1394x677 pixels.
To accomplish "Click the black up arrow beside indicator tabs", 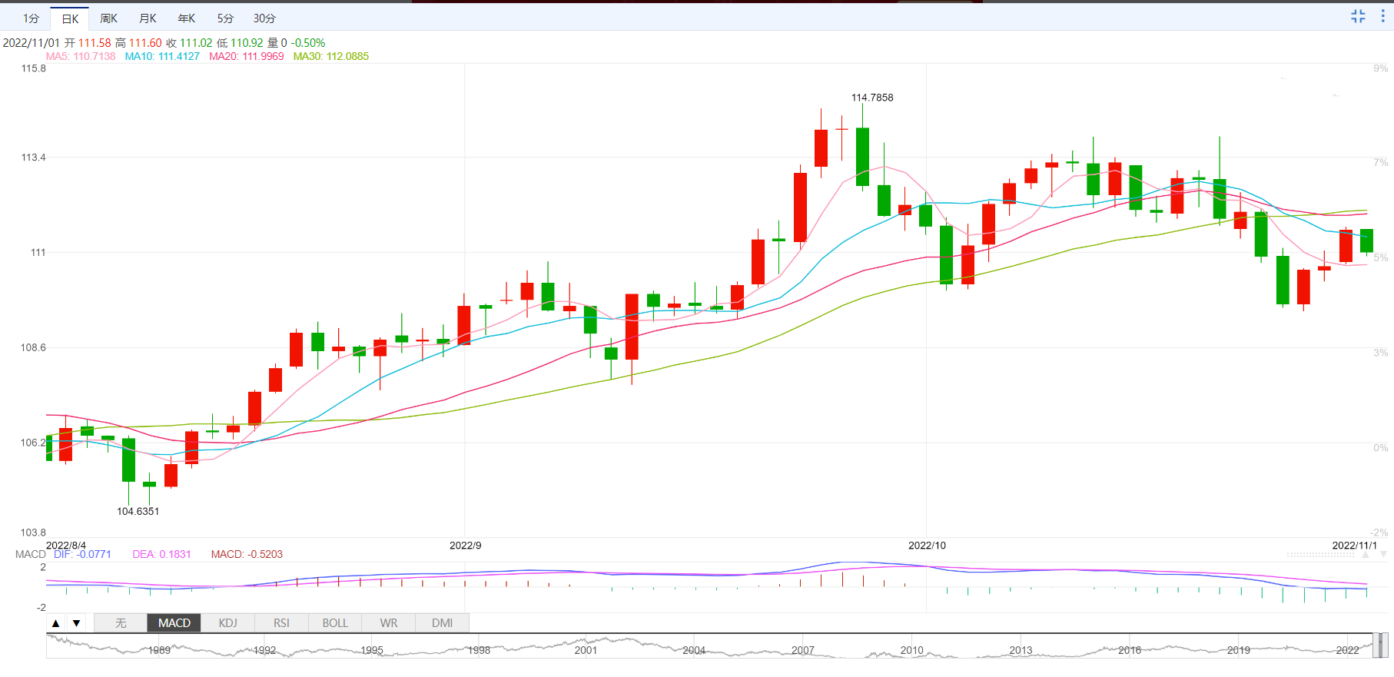I will tap(56, 623).
